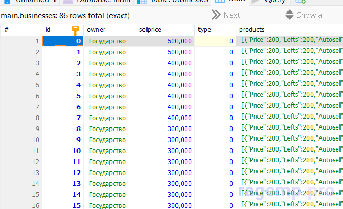The image size is (343, 209).
Task: Click the Next rows double-arrow icon
Action: (216, 15)
